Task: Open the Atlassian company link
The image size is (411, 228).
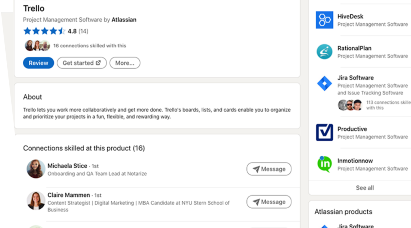Action: coord(124,20)
